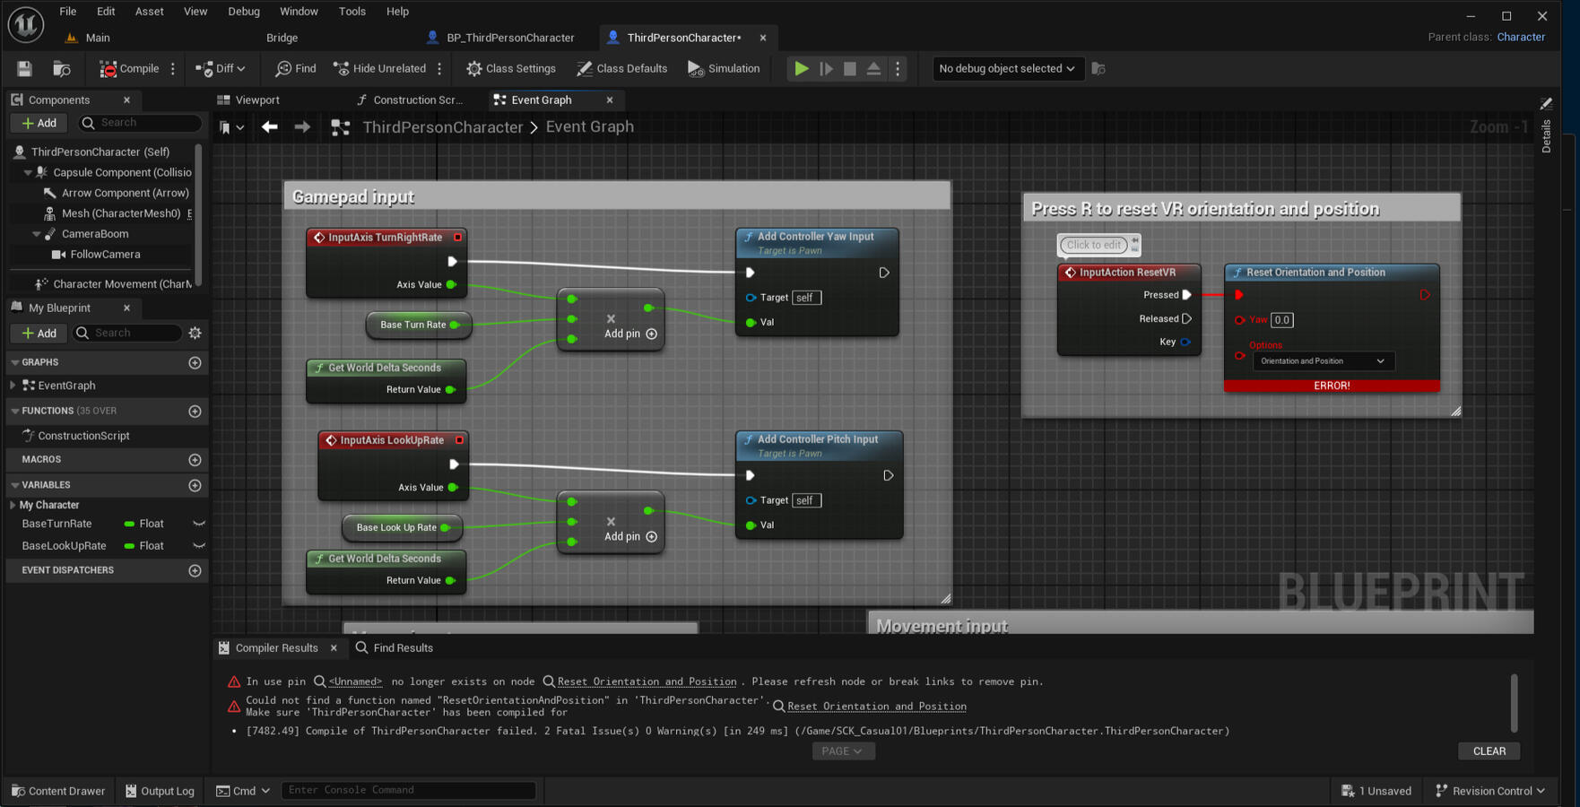1580x807 pixels.
Task: Open Orientation and Position options dropdown
Action: (x=1322, y=361)
